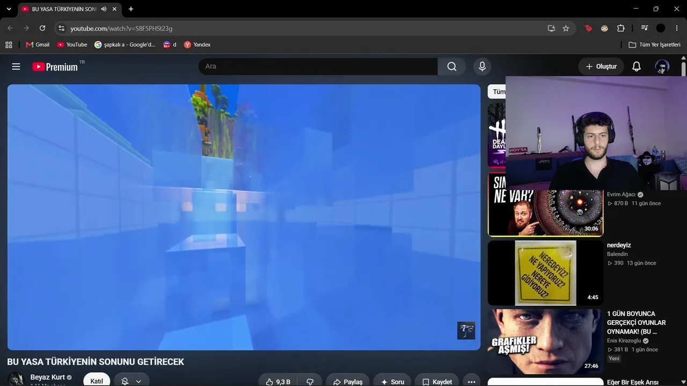
Task: Share the video with Paylaş
Action: 348,381
